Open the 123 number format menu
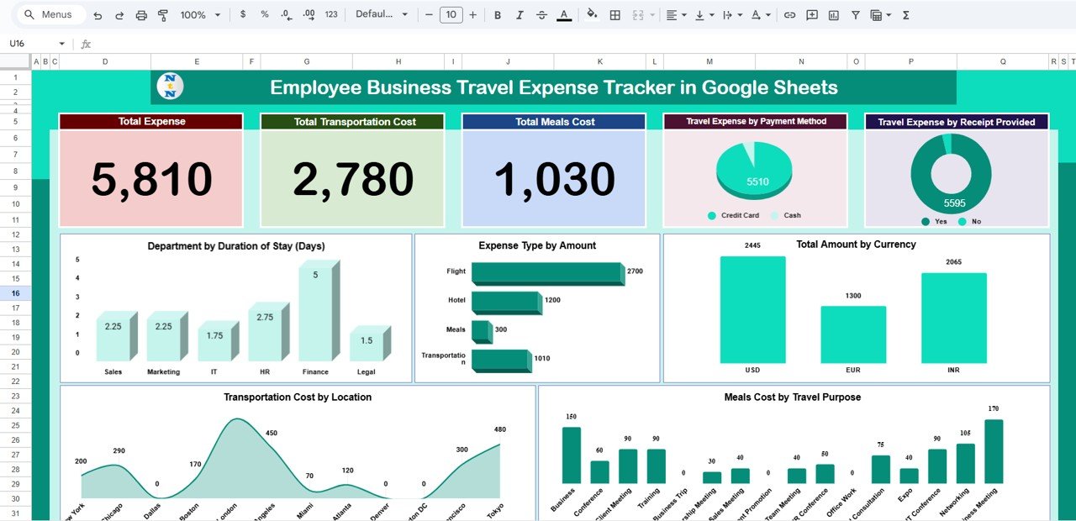Image resolution: width=1076 pixels, height=521 pixels. coord(331,15)
